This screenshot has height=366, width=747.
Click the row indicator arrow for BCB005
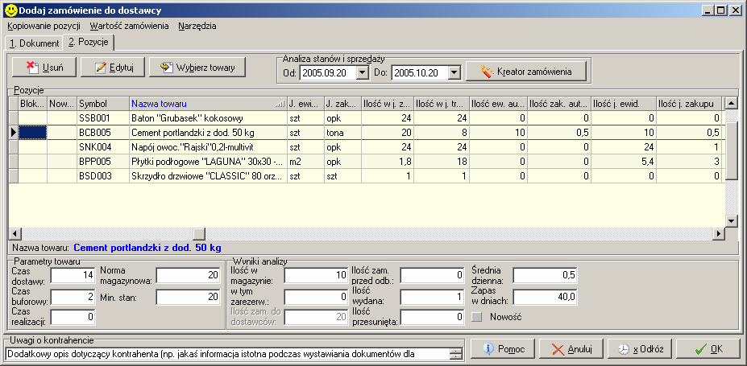[14, 133]
